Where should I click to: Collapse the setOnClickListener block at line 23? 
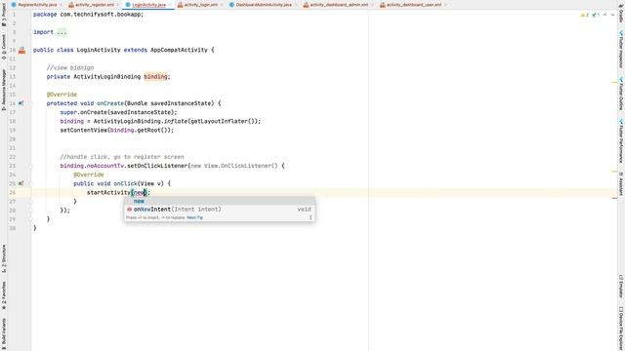click(30, 166)
